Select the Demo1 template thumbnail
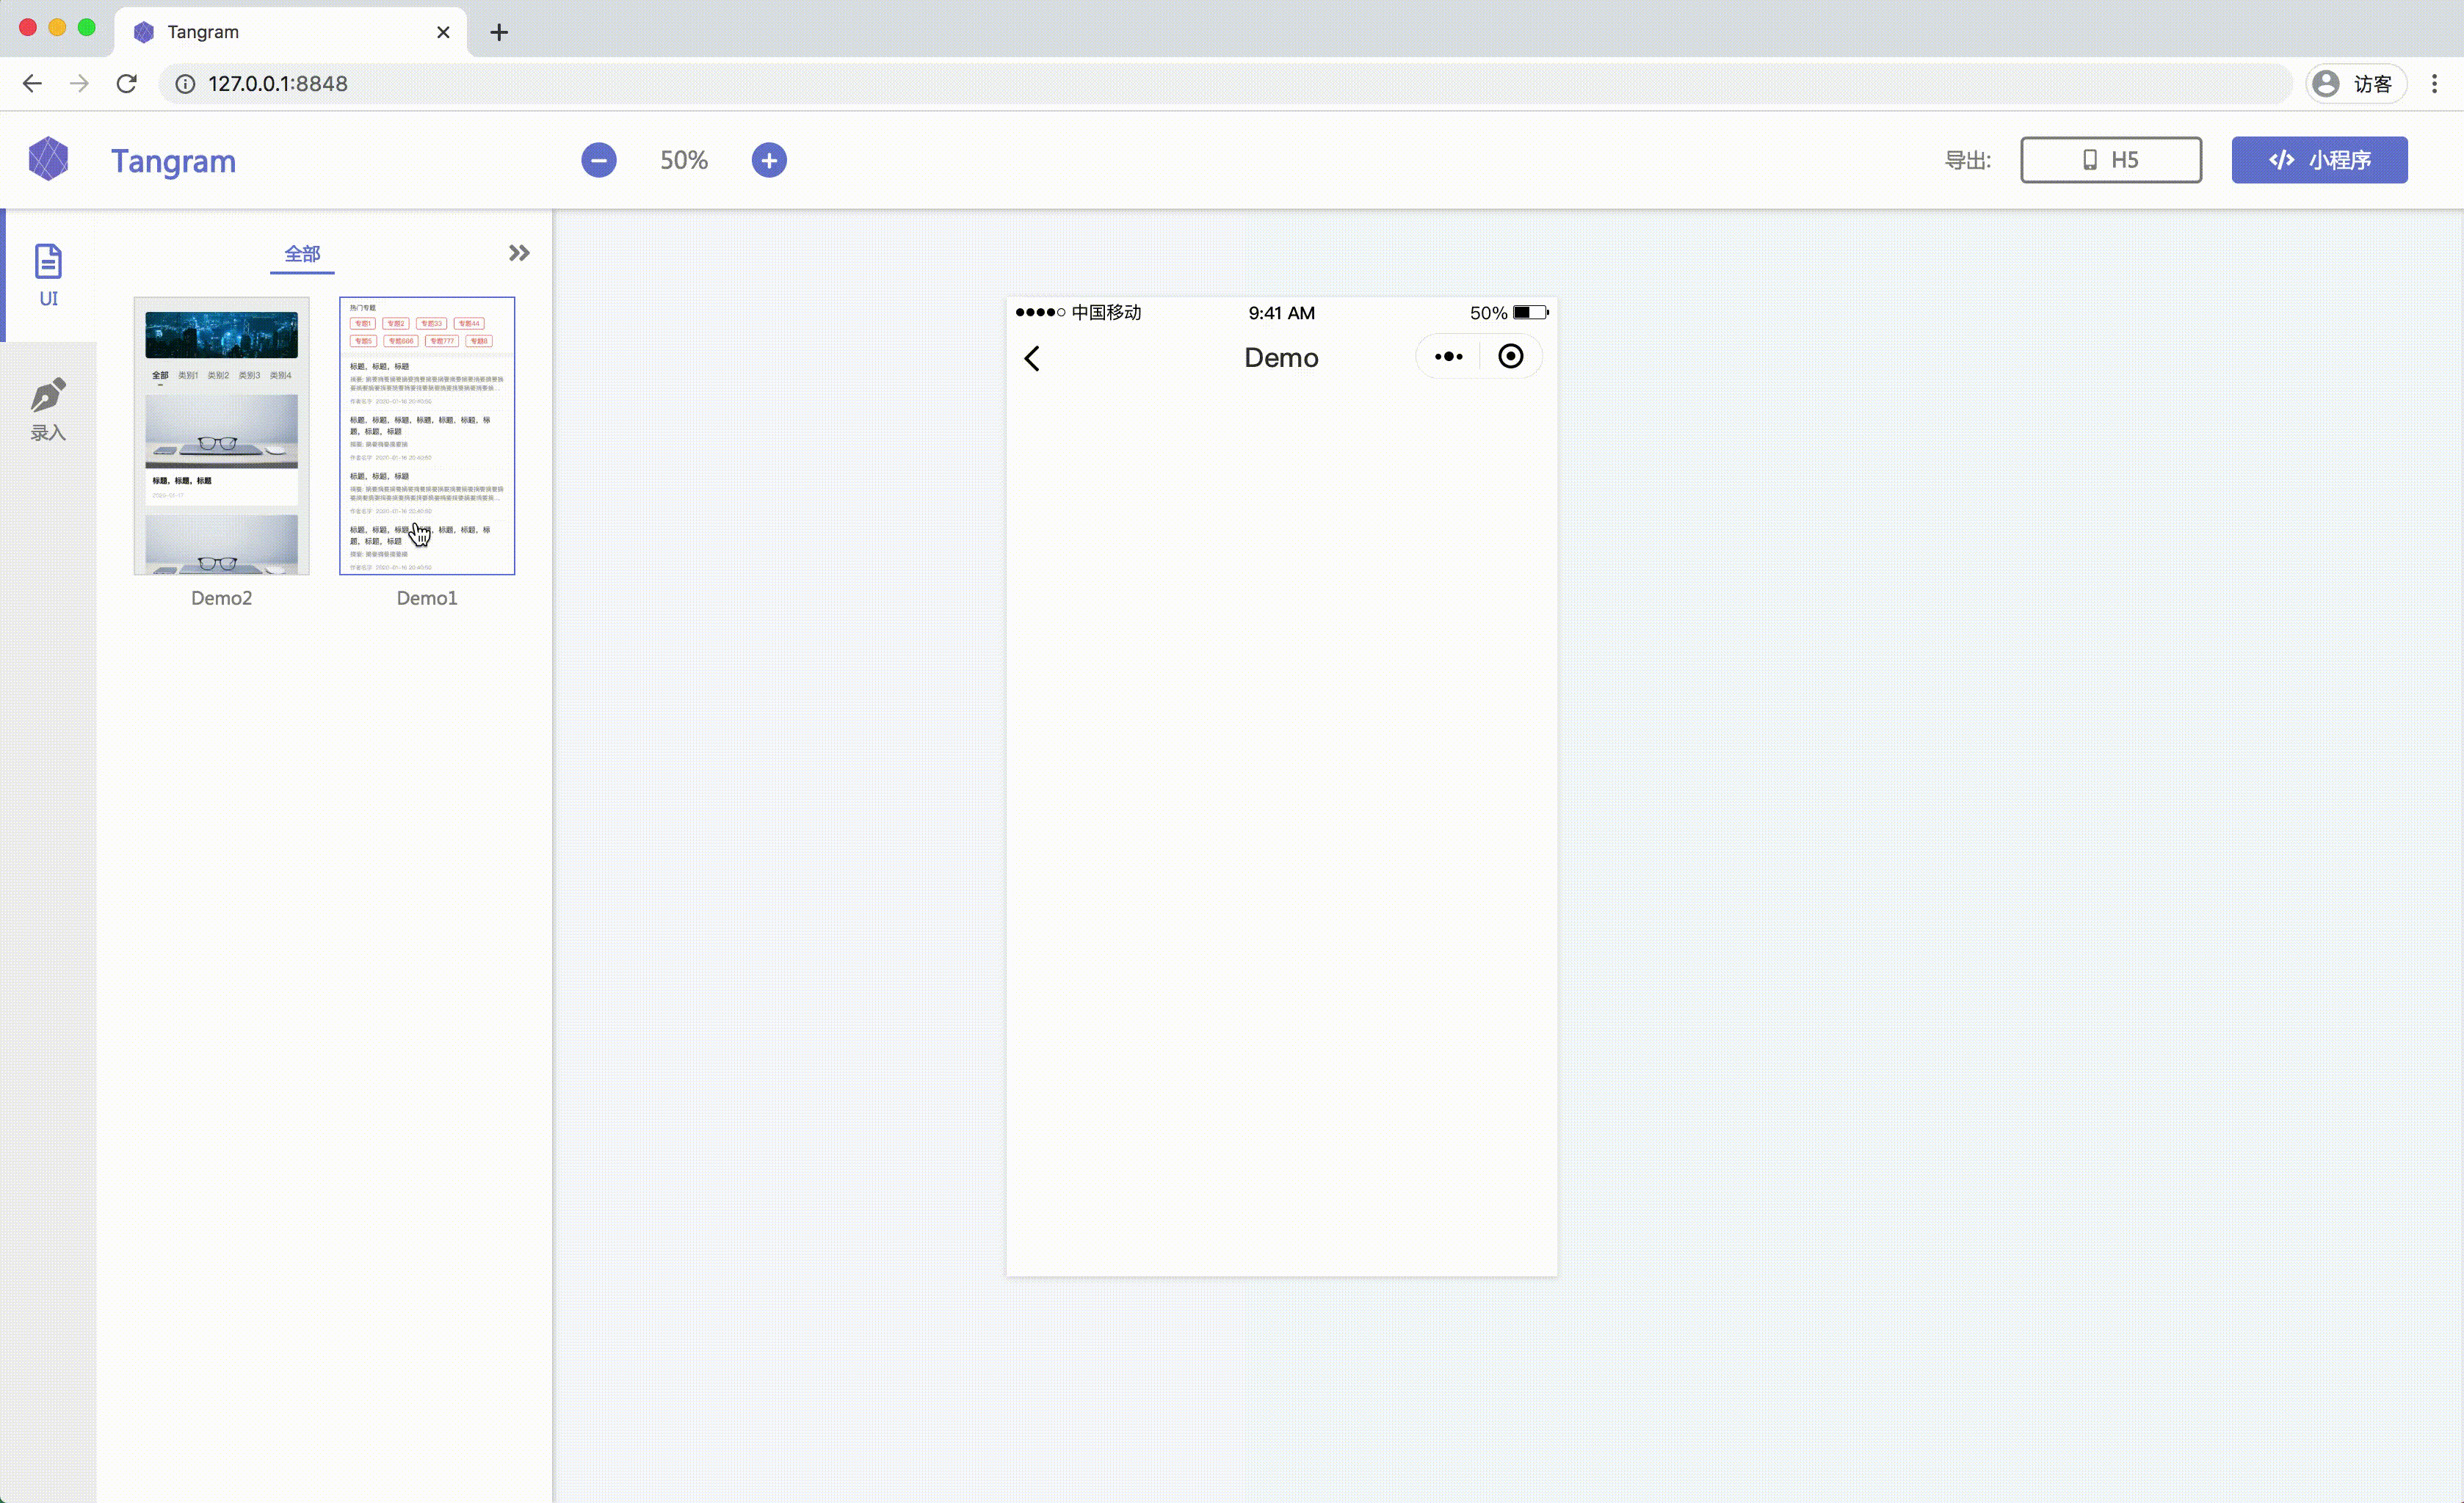This screenshot has width=2464, height=1503. tap(427, 436)
